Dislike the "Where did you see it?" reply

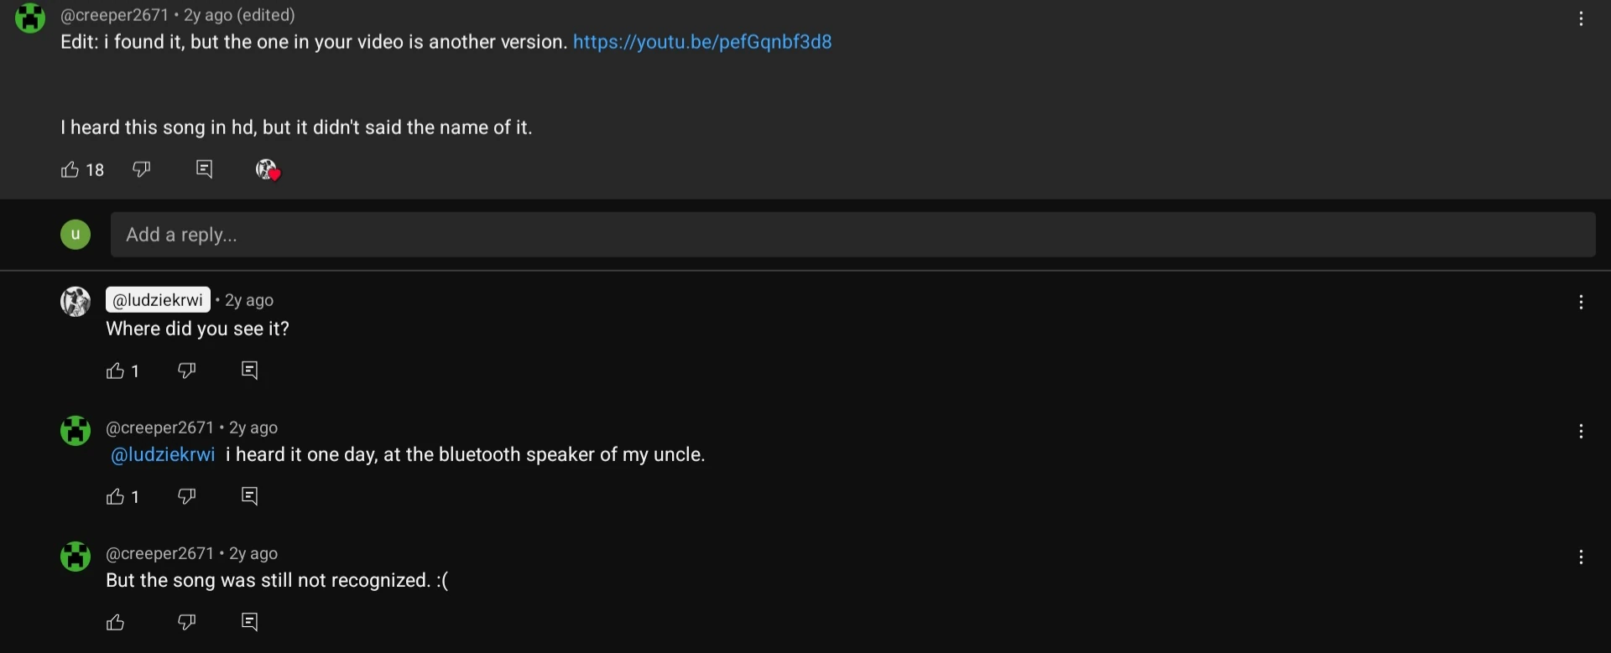tap(187, 371)
